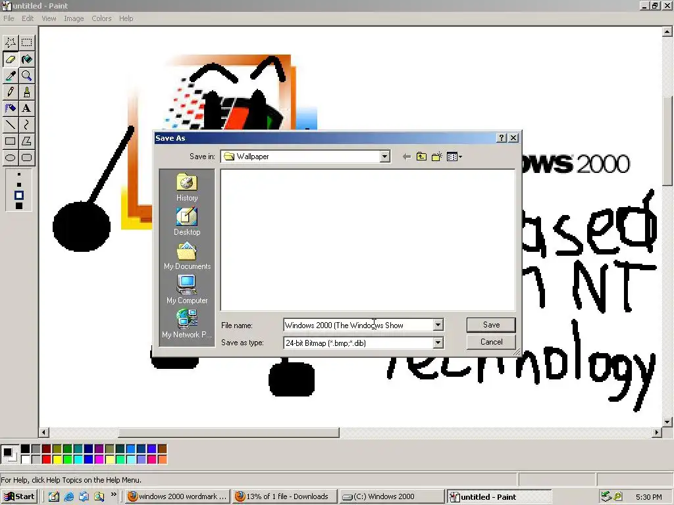
Task: Choose the Eraser tool
Action: pos(11,59)
